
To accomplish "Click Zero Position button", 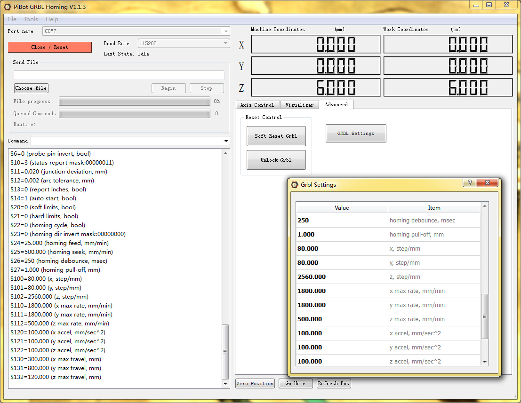I will [255, 383].
